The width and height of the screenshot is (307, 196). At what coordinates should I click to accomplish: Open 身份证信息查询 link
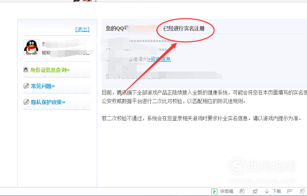tap(50, 70)
